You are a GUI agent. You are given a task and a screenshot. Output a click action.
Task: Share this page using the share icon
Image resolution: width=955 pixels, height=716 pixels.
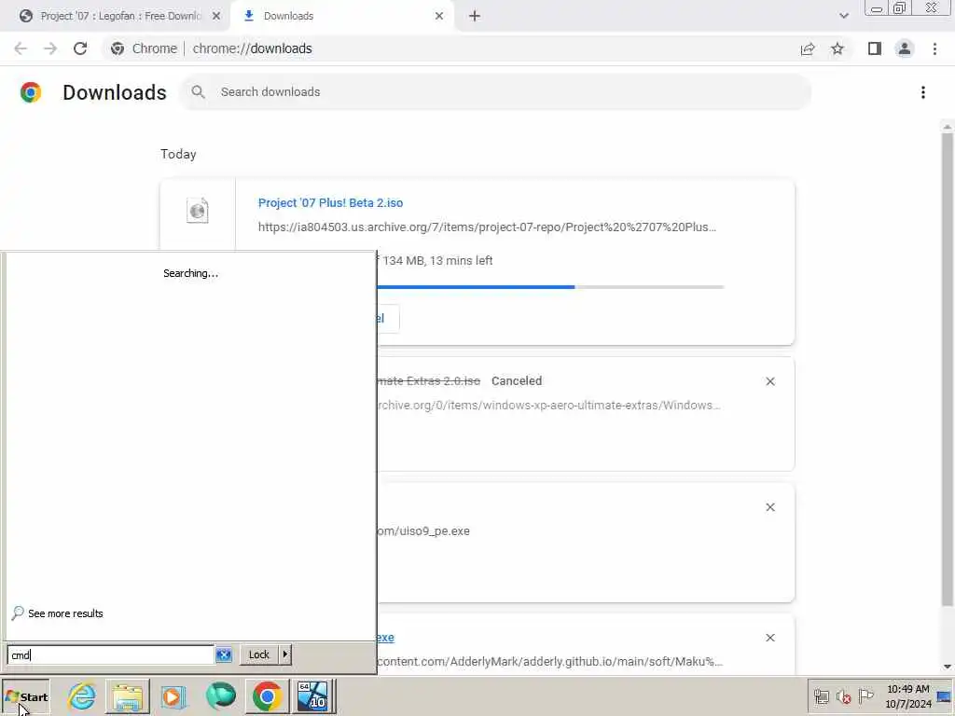(x=808, y=48)
